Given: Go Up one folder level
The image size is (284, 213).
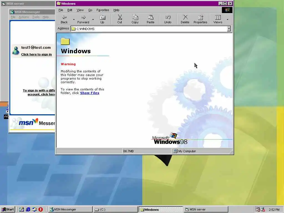Looking at the screenshot, I should point(102,19).
